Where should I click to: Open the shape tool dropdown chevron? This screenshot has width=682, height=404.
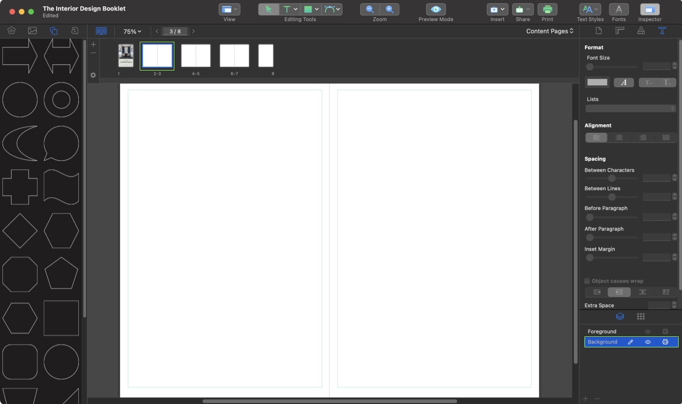pyautogui.click(x=317, y=9)
